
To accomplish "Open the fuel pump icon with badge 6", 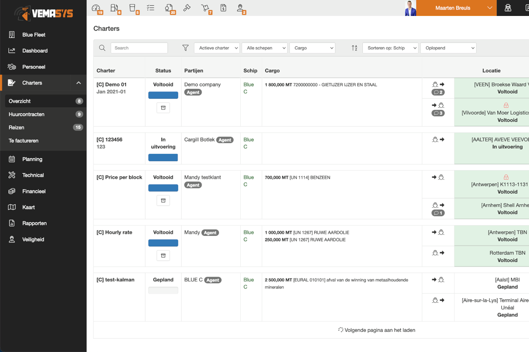I will pos(115,8).
